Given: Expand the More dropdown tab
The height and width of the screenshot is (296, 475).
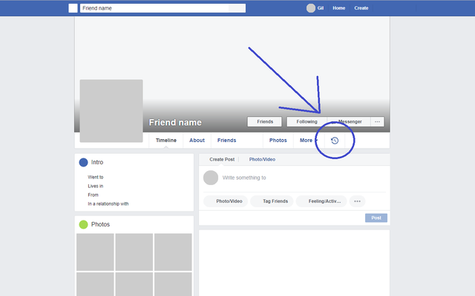Looking at the screenshot, I should click(x=309, y=141).
